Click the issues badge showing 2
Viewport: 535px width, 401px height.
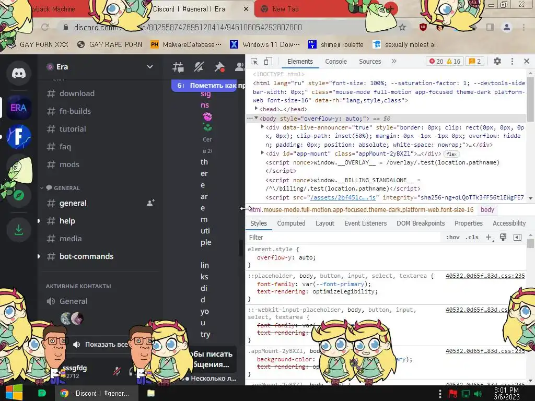(474, 62)
